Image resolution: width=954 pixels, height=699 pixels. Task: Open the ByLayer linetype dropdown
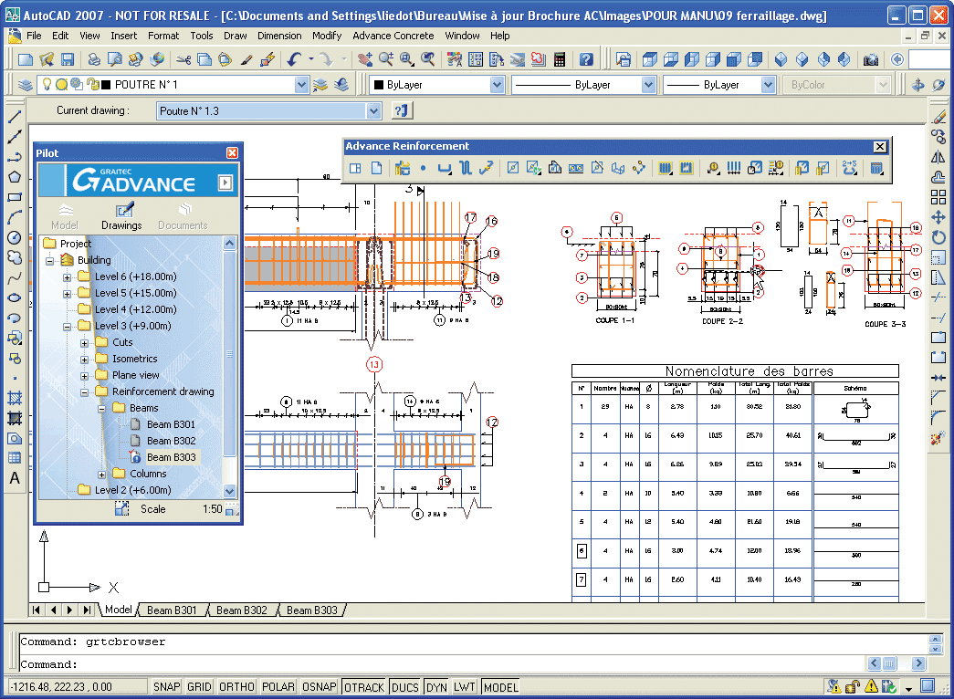tap(648, 85)
